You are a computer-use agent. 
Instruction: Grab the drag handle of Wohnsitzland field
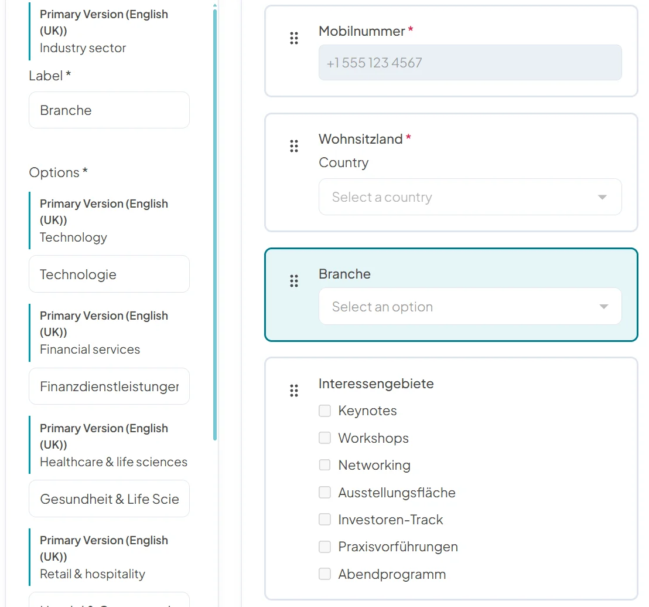[x=294, y=146]
